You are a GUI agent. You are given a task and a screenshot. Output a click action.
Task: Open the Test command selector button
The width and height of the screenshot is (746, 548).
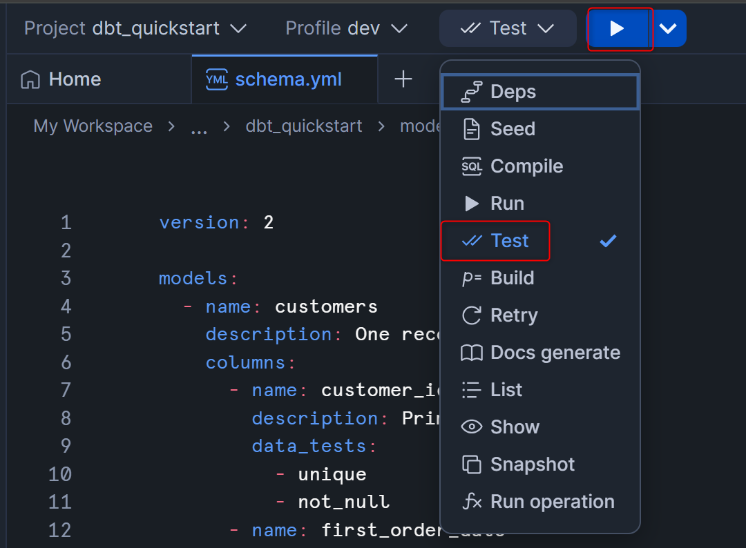point(508,28)
